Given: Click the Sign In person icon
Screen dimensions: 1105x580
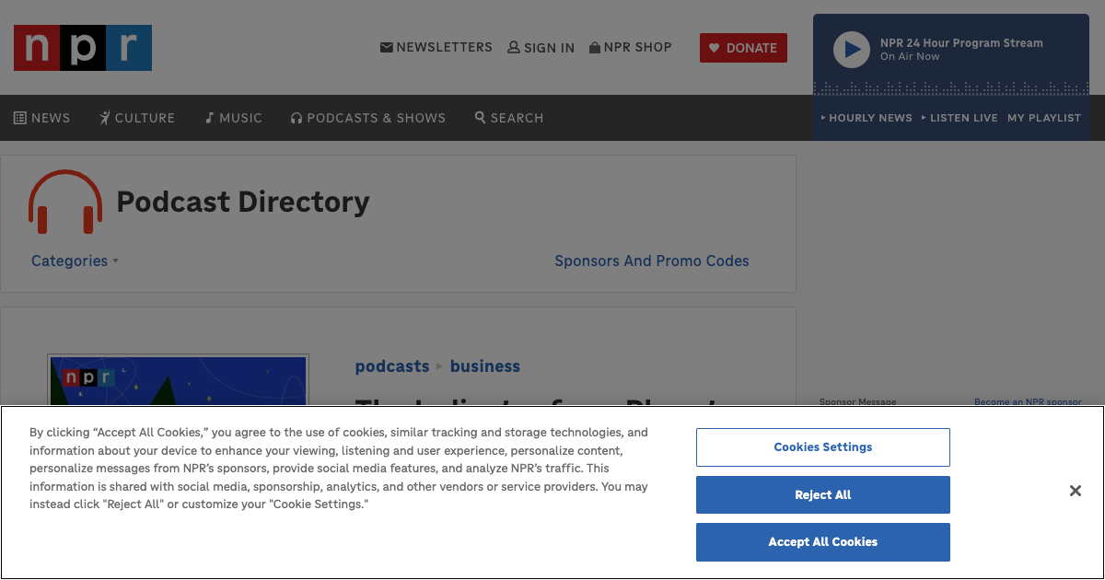Looking at the screenshot, I should pyautogui.click(x=514, y=47).
